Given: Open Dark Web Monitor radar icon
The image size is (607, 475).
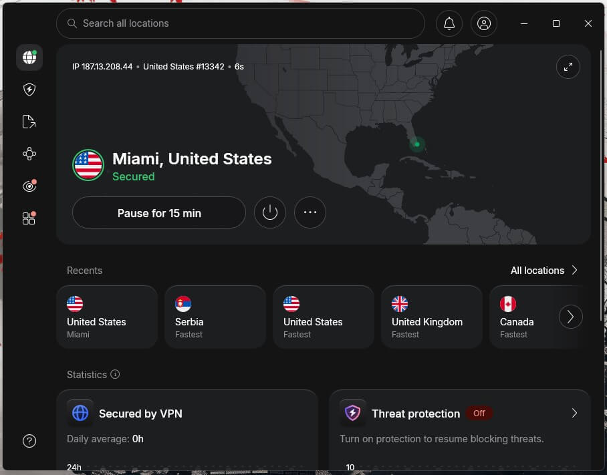Looking at the screenshot, I should coord(29,186).
